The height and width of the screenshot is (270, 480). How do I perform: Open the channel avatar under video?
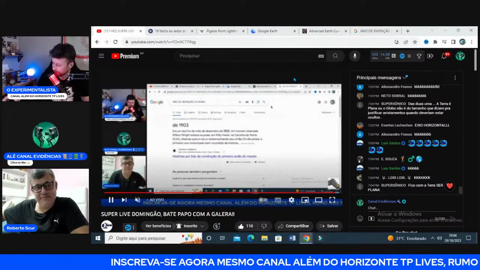pyautogui.click(x=107, y=226)
